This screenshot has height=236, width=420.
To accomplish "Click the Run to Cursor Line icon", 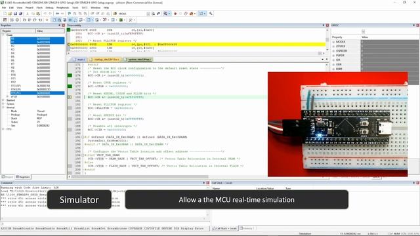I will [40, 20].
